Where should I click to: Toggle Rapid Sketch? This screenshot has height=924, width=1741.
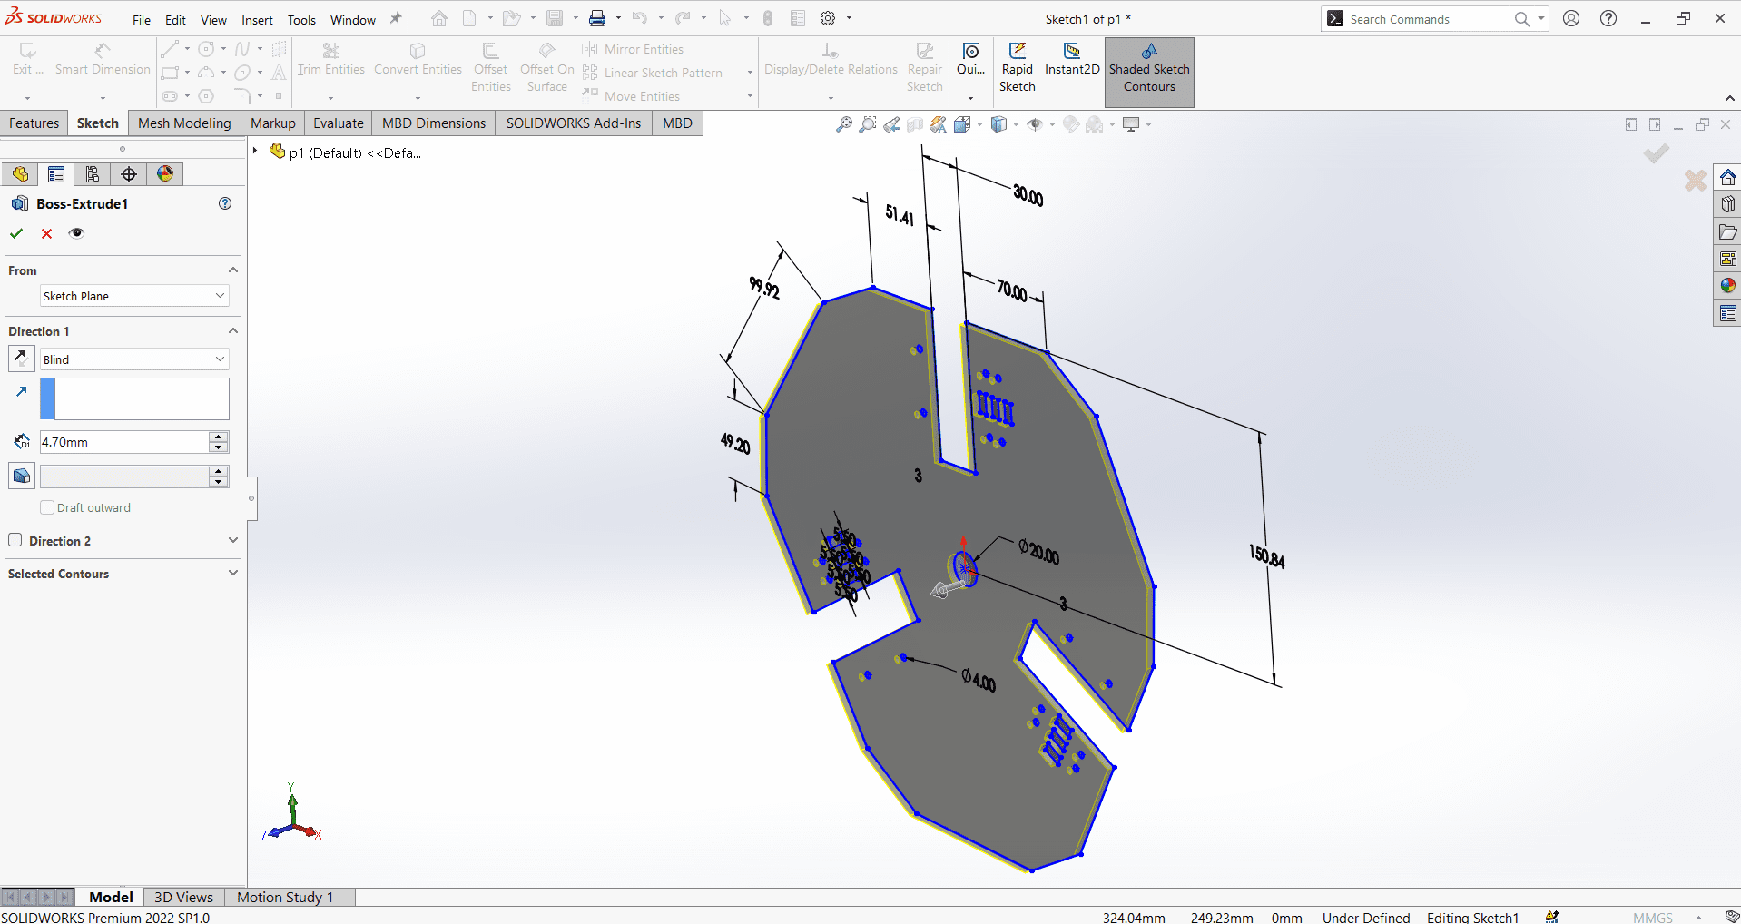(1018, 68)
